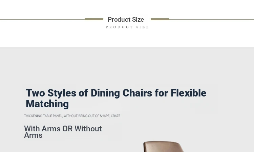Click the thick olive bar right of Product Size

160,19
